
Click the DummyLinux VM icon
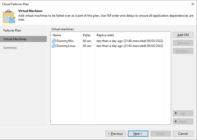(54, 46)
